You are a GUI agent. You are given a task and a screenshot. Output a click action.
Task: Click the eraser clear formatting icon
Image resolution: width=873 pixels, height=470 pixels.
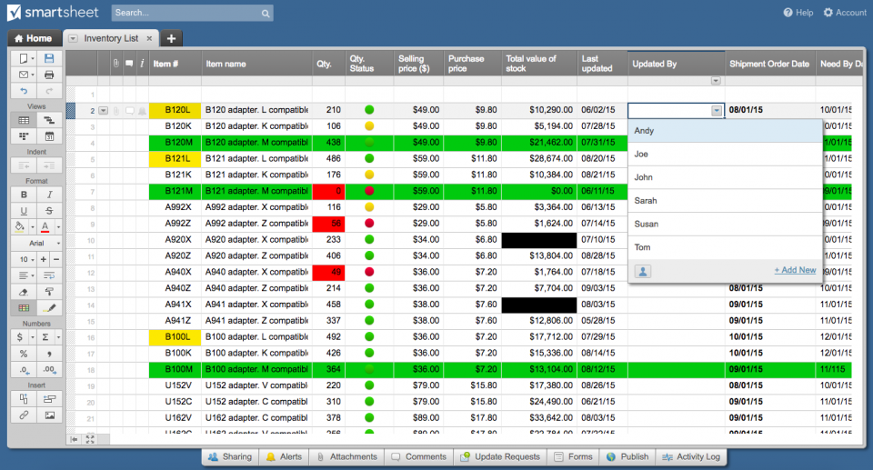tap(24, 292)
